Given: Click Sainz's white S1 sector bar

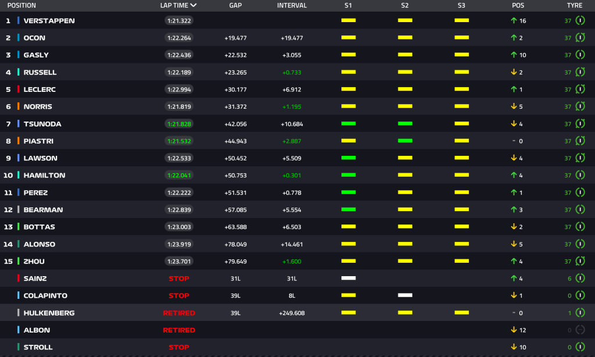Looking at the screenshot, I should 348,278.
